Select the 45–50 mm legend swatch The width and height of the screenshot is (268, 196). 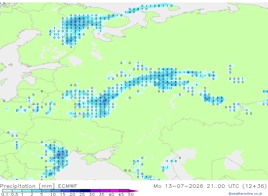(x=124, y=191)
